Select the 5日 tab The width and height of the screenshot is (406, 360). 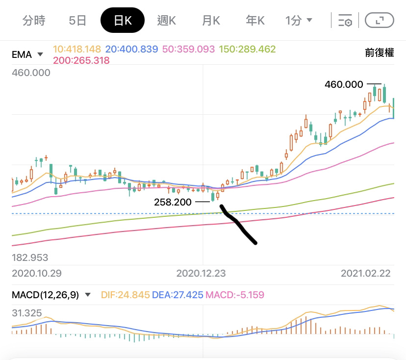click(x=77, y=21)
